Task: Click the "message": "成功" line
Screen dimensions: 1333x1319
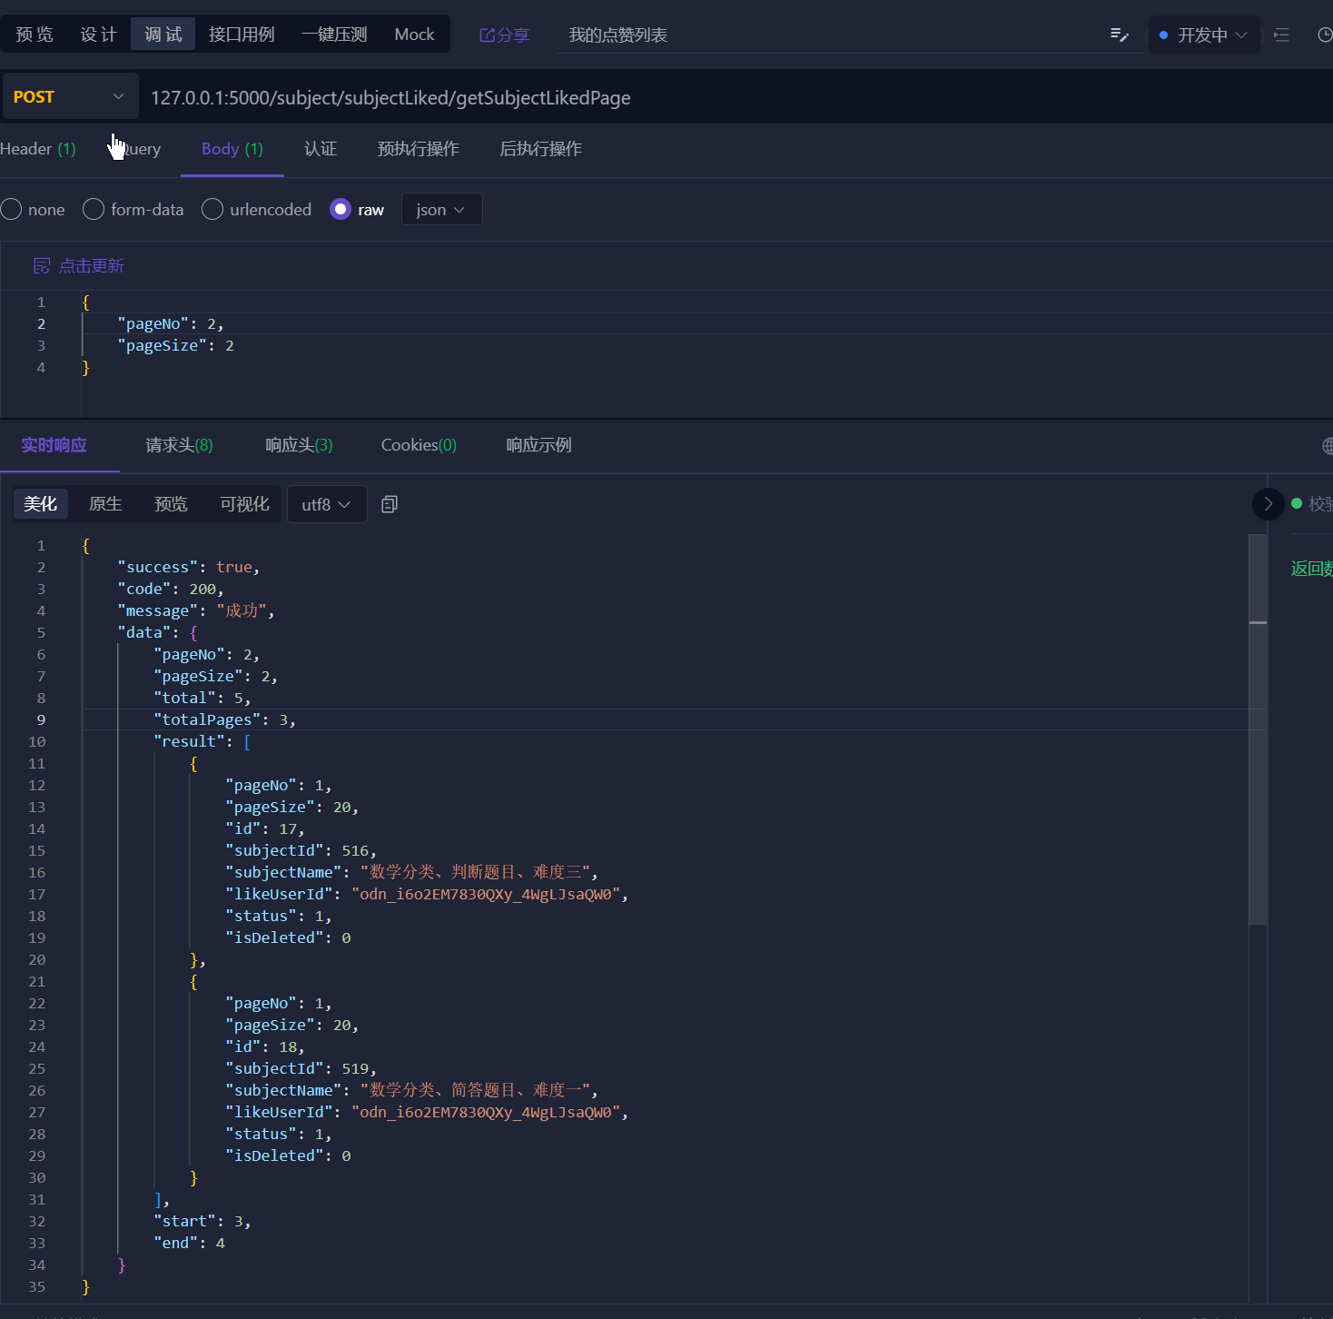Action: (196, 611)
